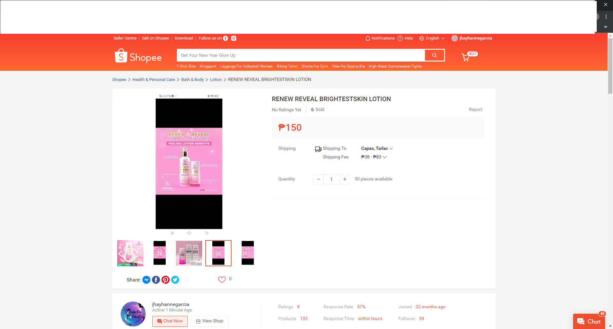This screenshot has width=613, height=329.
Task: Search suggestion Biking Tshirt
Action: point(287,66)
